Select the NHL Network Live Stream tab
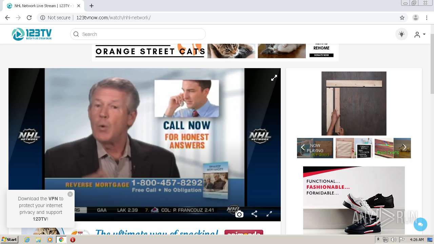 tap(43, 6)
